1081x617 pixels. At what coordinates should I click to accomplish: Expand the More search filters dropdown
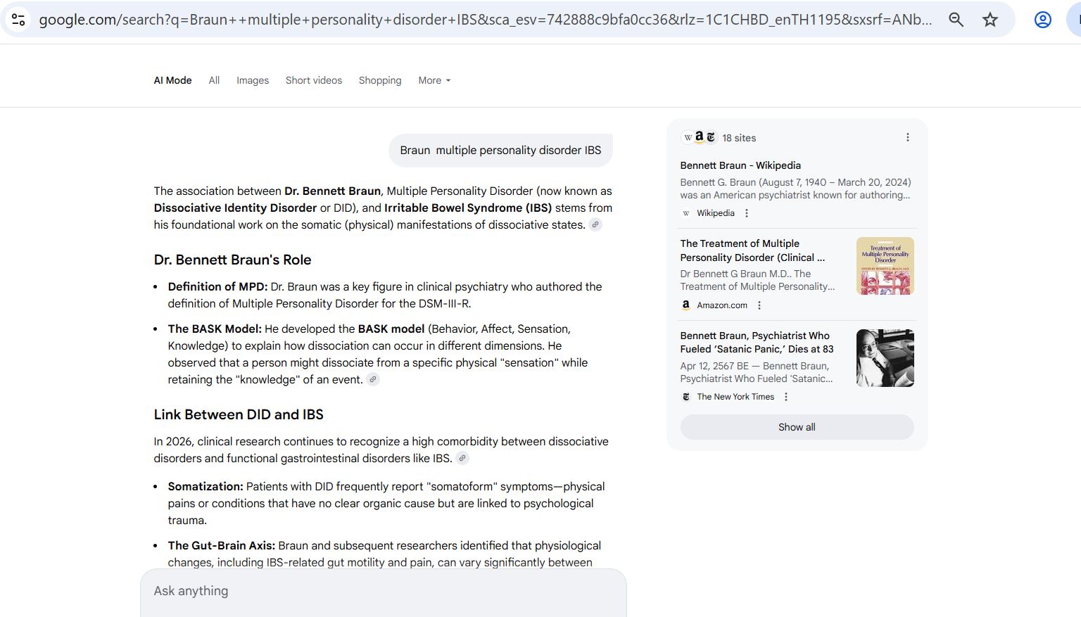click(434, 80)
